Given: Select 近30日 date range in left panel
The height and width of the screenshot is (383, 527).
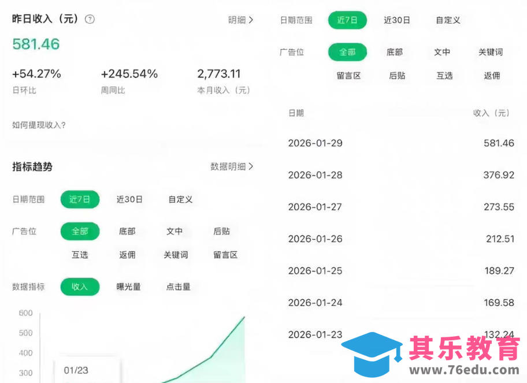Looking at the screenshot, I should point(130,199).
